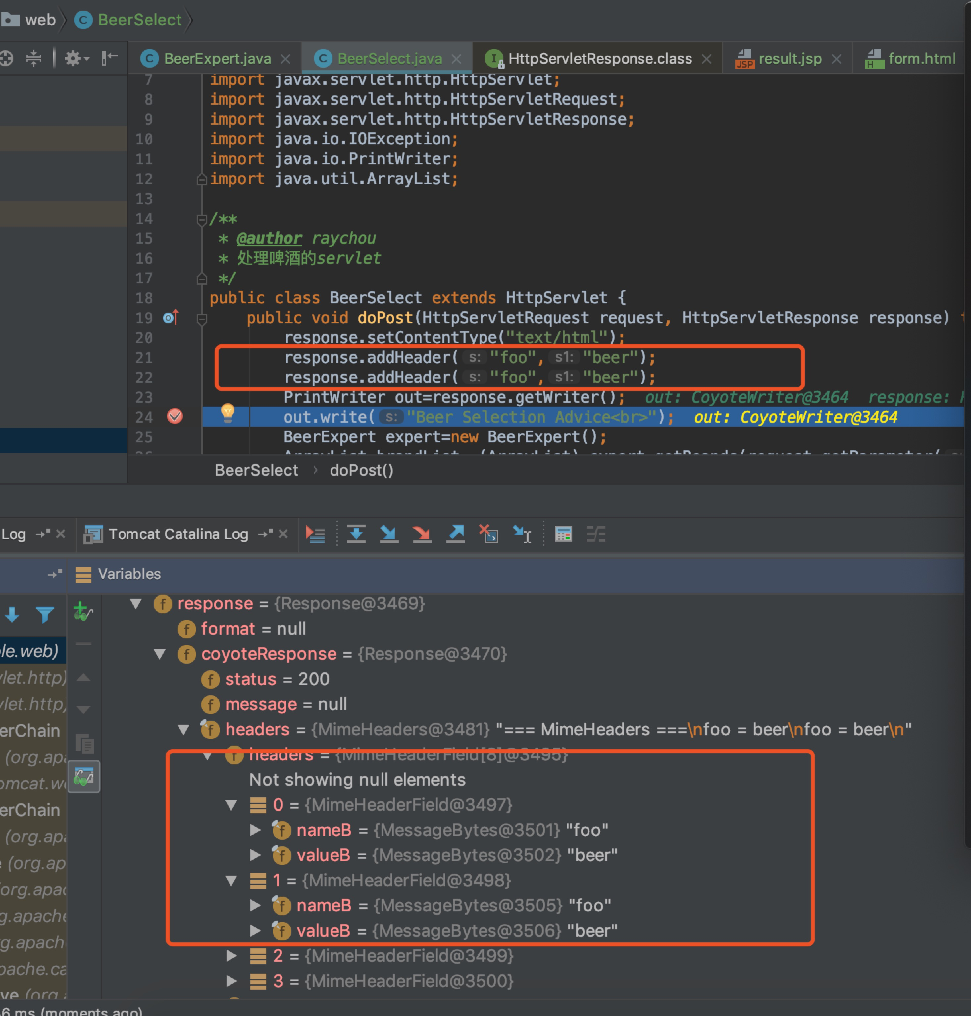The image size is (971, 1016).
Task: Click the restore layout arrow beside Variables header
Action: pyautogui.click(x=55, y=574)
